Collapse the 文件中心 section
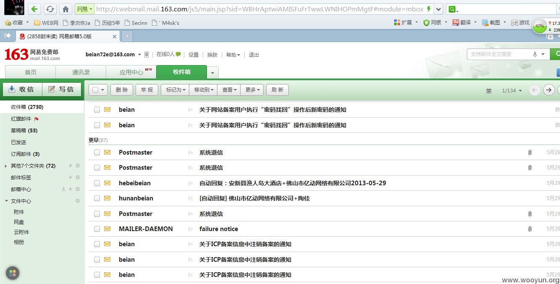Viewport: 560px width, 284px height. click(x=6, y=201)
